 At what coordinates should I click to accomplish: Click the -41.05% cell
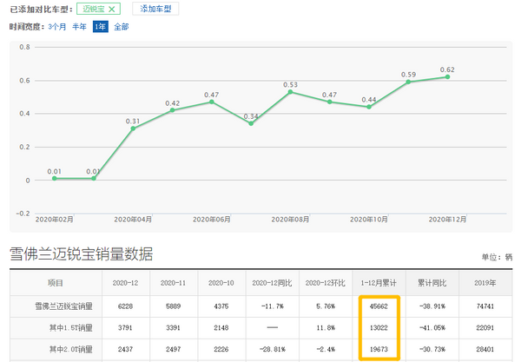pyautogui.click(x=432, y=328)
